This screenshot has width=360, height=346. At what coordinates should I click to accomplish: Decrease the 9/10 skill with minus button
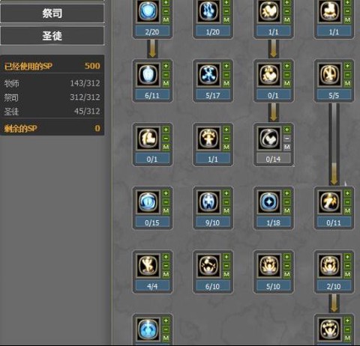pos(226,202)
